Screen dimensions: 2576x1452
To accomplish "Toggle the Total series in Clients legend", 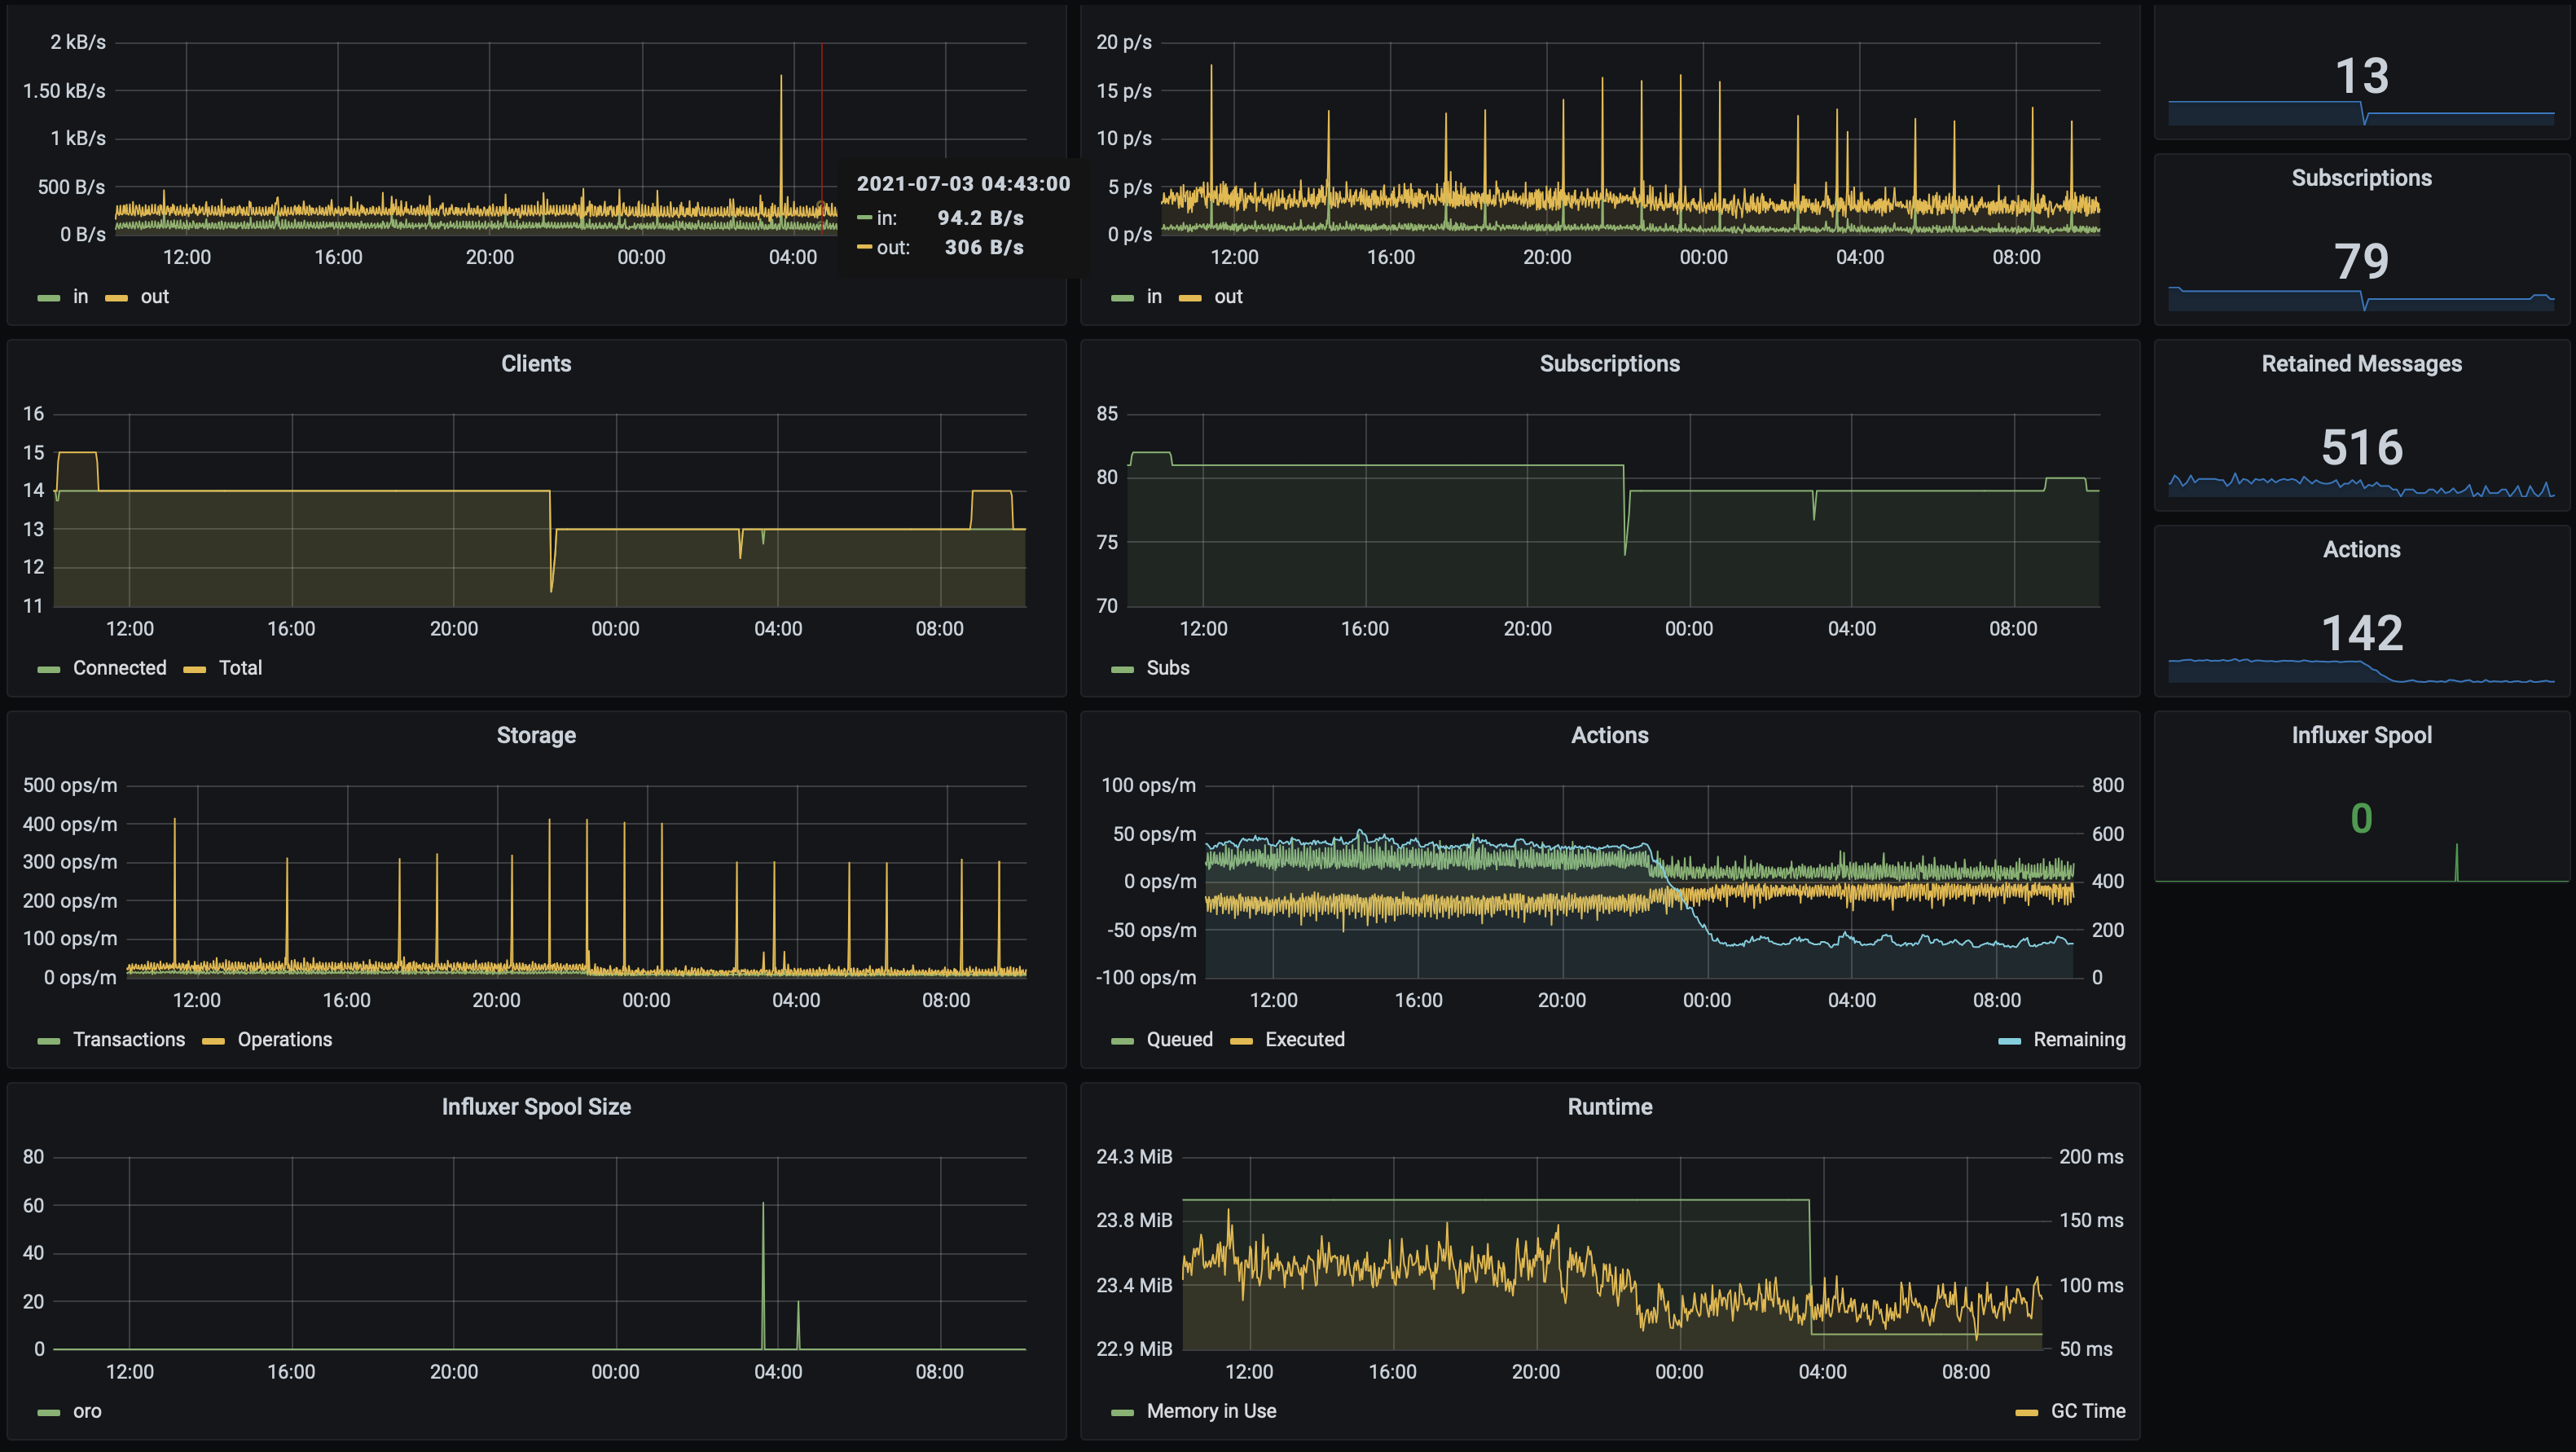I will 240,668.
